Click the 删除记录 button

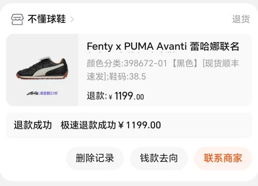pyautogui.click(x=95, y=158)
